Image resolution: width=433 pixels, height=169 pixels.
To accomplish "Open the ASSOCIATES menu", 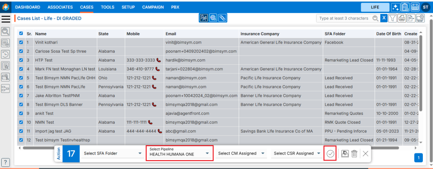I will (60, 7).
